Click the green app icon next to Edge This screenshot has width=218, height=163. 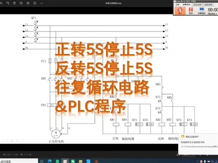point(57,161)
